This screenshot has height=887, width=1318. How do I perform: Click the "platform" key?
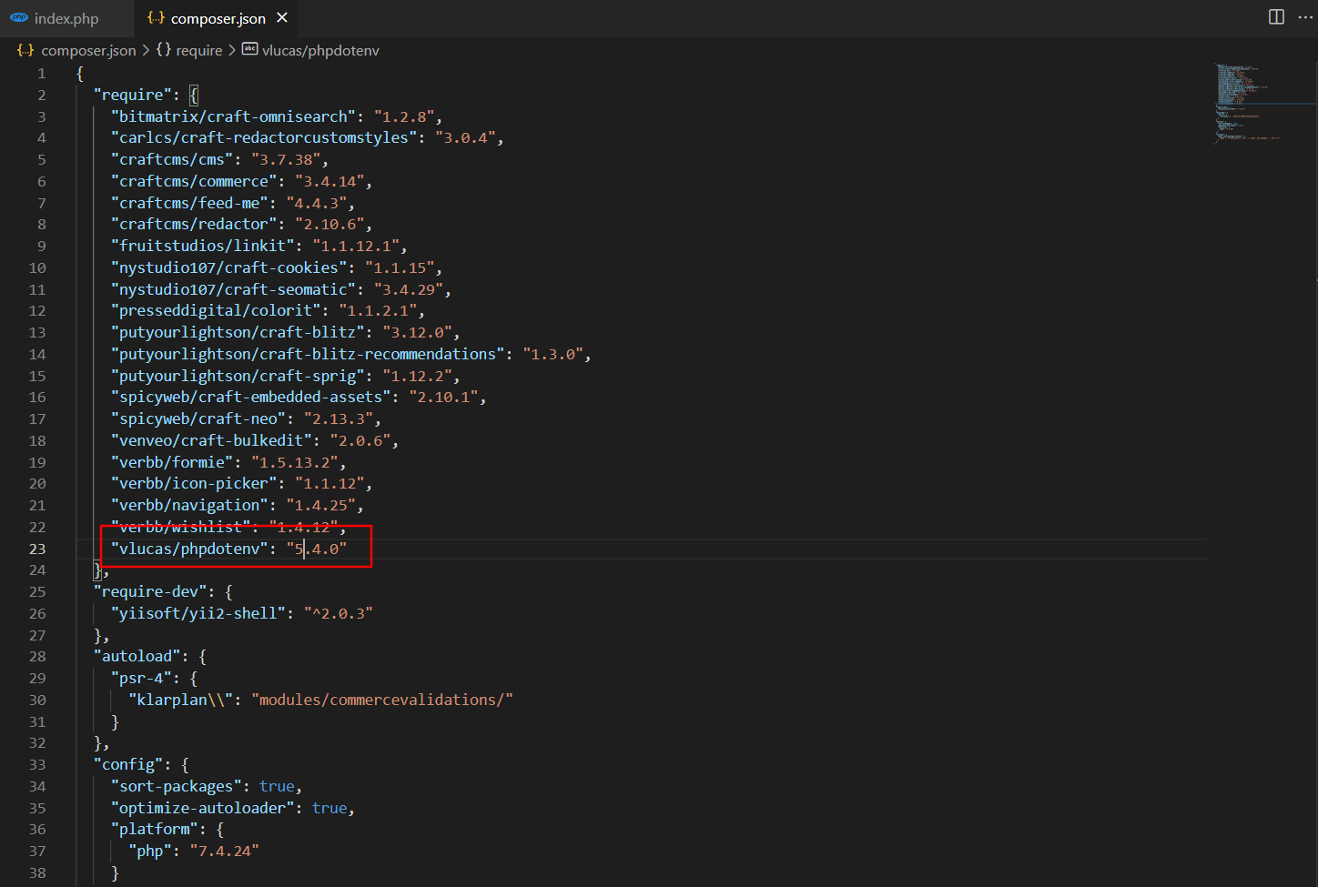[155, 829]
